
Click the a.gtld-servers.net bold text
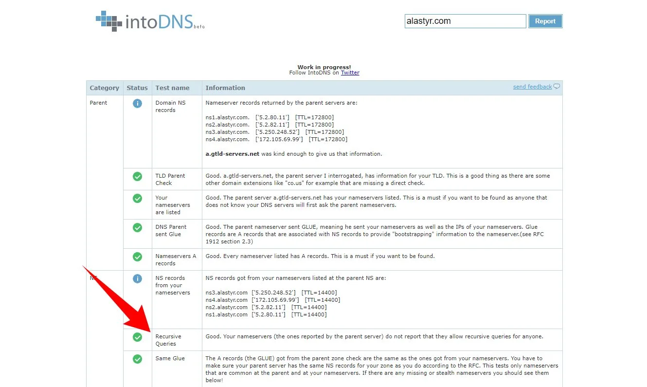[x=232, y=154]
